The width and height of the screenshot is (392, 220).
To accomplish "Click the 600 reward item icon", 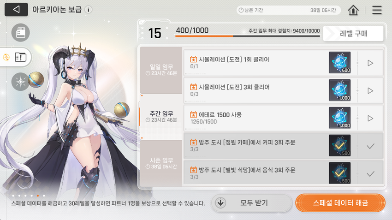I will pos(339,63).
